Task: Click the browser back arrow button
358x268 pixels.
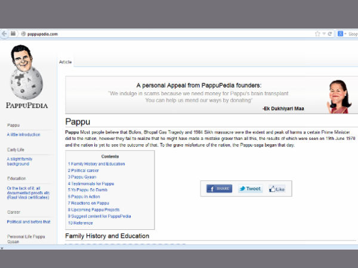Action: point(5,34)
